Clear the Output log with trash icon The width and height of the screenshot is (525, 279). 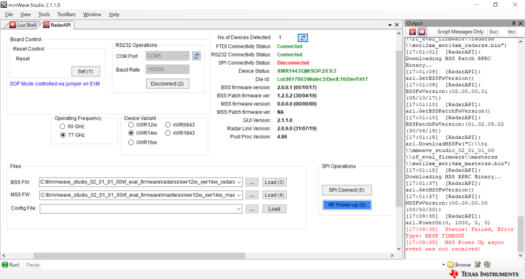pyautogui.click(x=413, y=32)
